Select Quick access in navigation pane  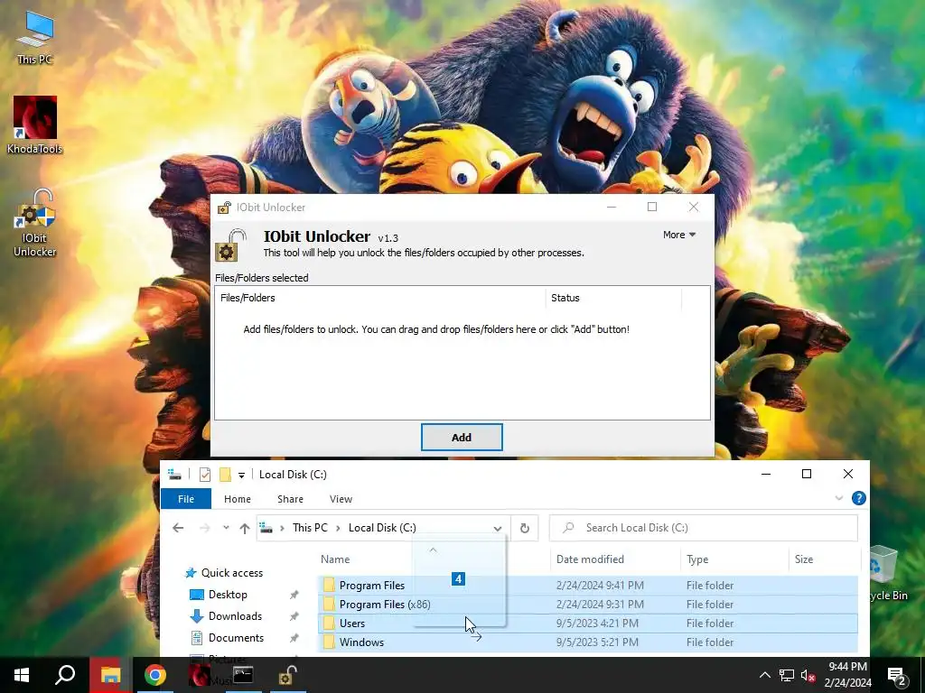(x=232, y=573)
